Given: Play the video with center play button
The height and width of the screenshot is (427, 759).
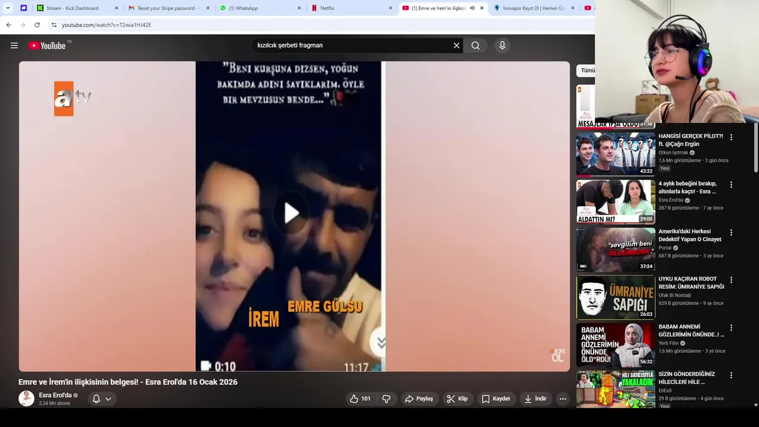Looking at the screenshot, I should [291, 213].
